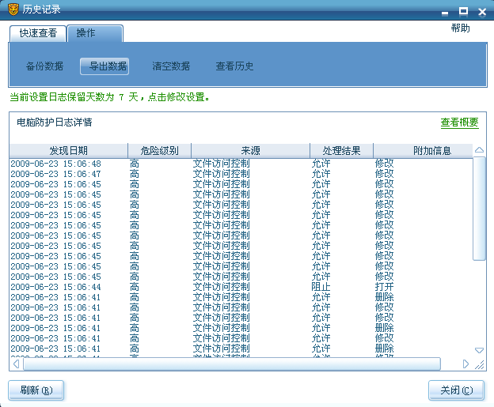Viewport: 494px width, 407px height.
Task: Sort by the 处理结果 column header
Action: (341, 151)
